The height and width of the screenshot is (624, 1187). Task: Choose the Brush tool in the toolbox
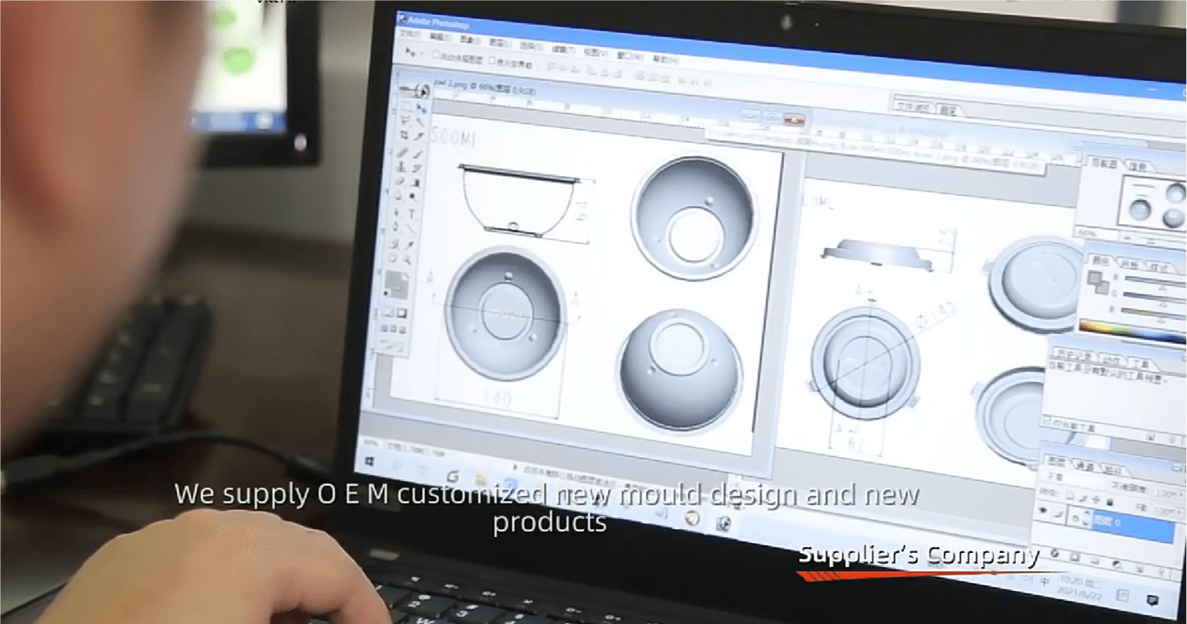417,153
